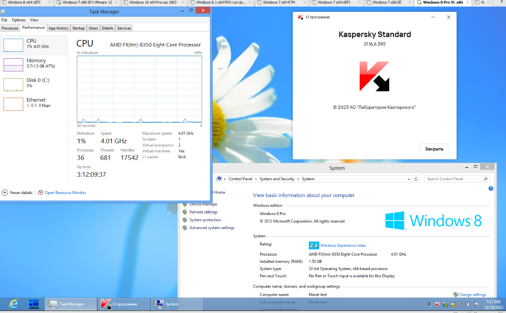Open the volume tray icon
This screenshot has width=506, height=313.
tap(469, 304)
